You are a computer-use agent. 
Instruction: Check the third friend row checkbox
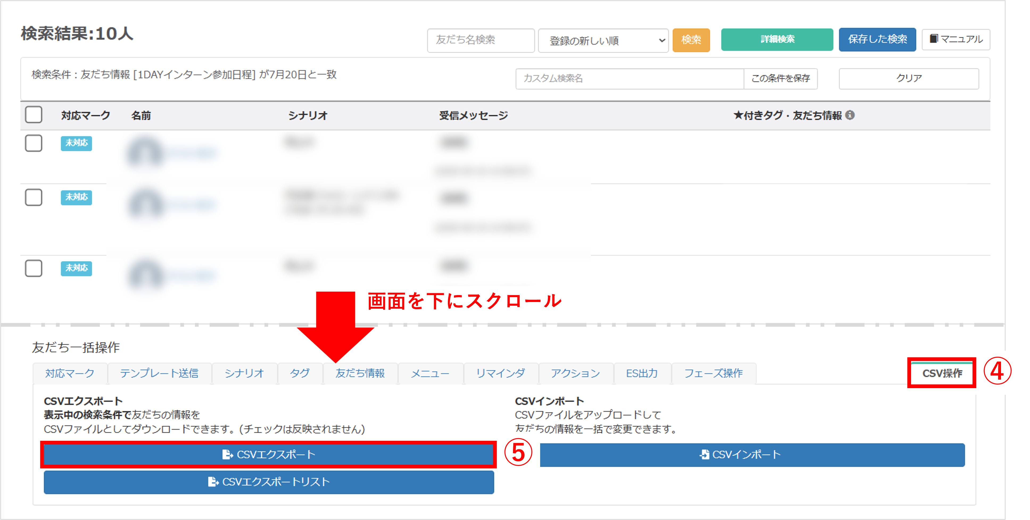tap(34, 268)
